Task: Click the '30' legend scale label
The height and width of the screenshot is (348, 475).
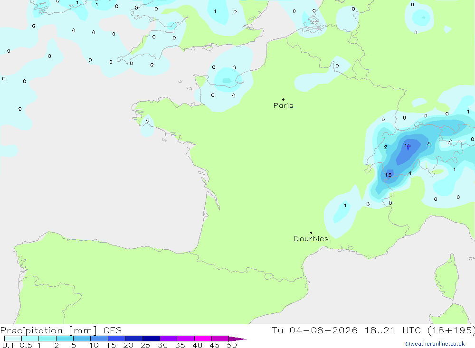Action: (x=162, y=345)
